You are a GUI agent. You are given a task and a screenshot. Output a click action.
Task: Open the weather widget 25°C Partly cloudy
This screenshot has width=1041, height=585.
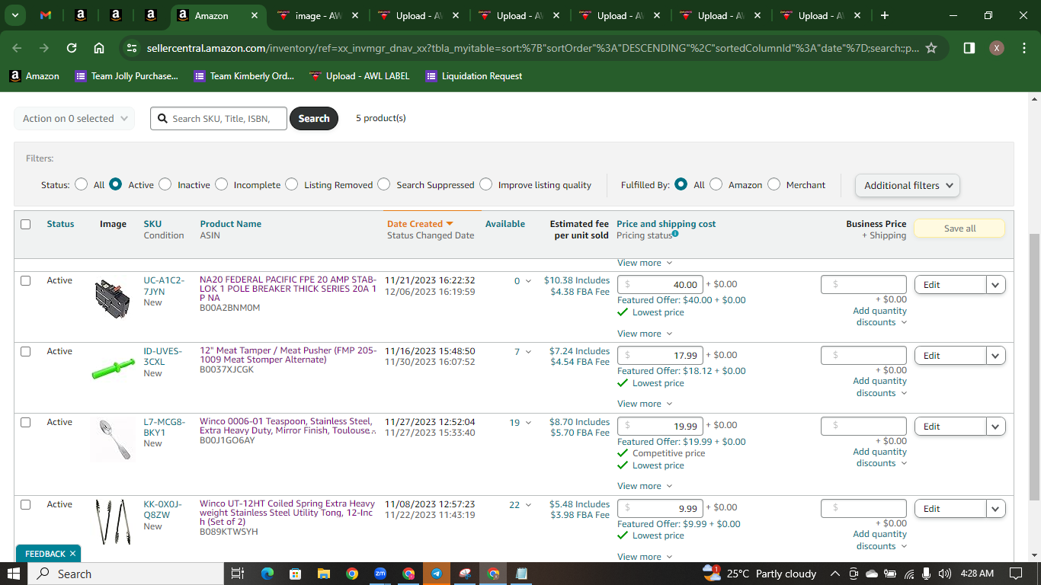pos(760,574)
